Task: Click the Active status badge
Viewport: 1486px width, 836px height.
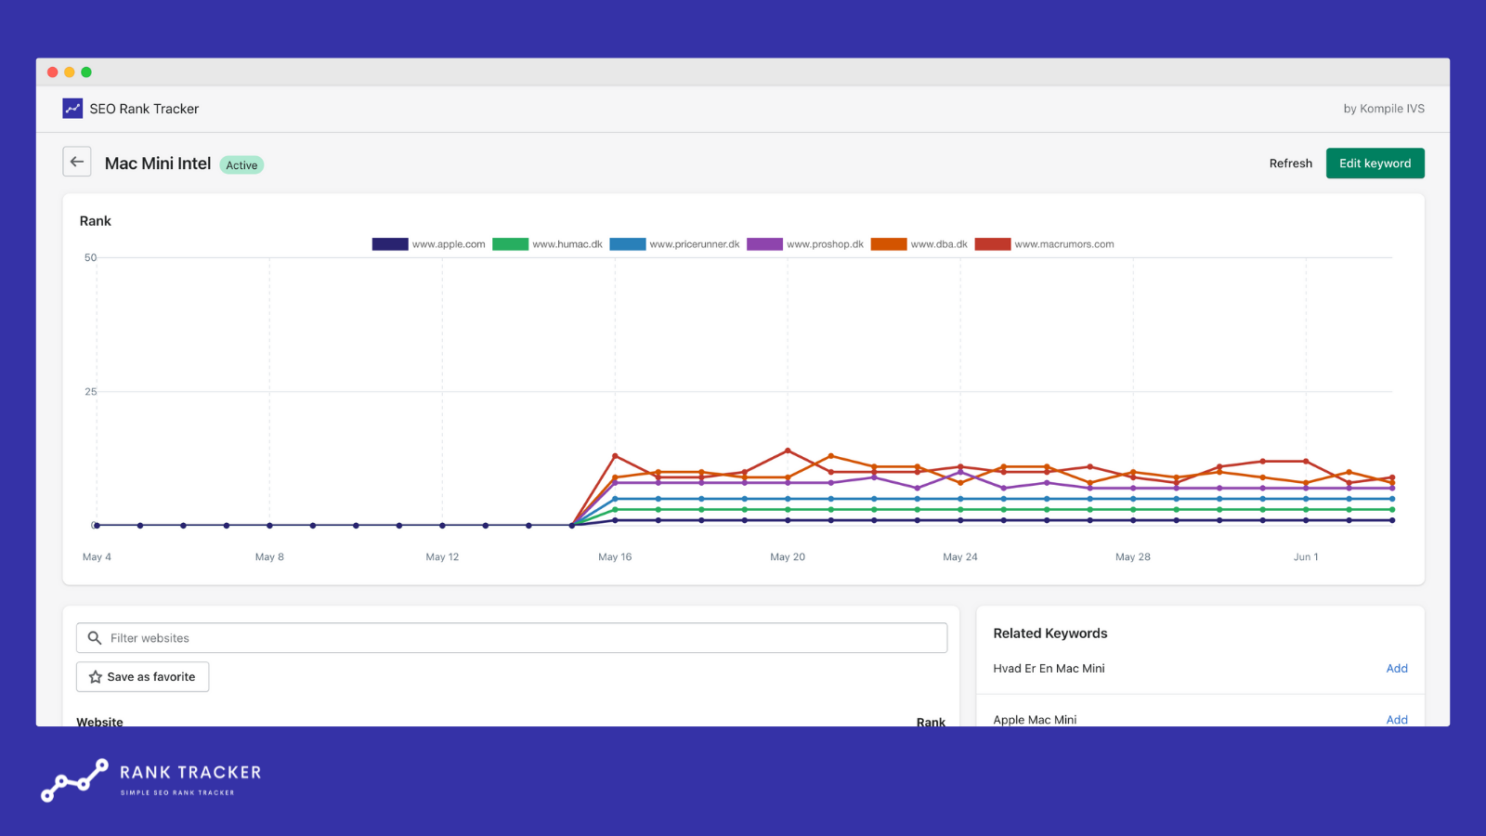Action: click(241, 165)
